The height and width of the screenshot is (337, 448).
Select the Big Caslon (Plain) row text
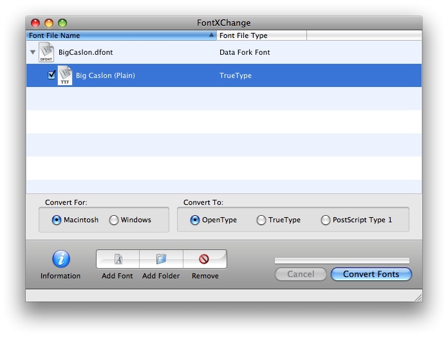coord(106,75)
